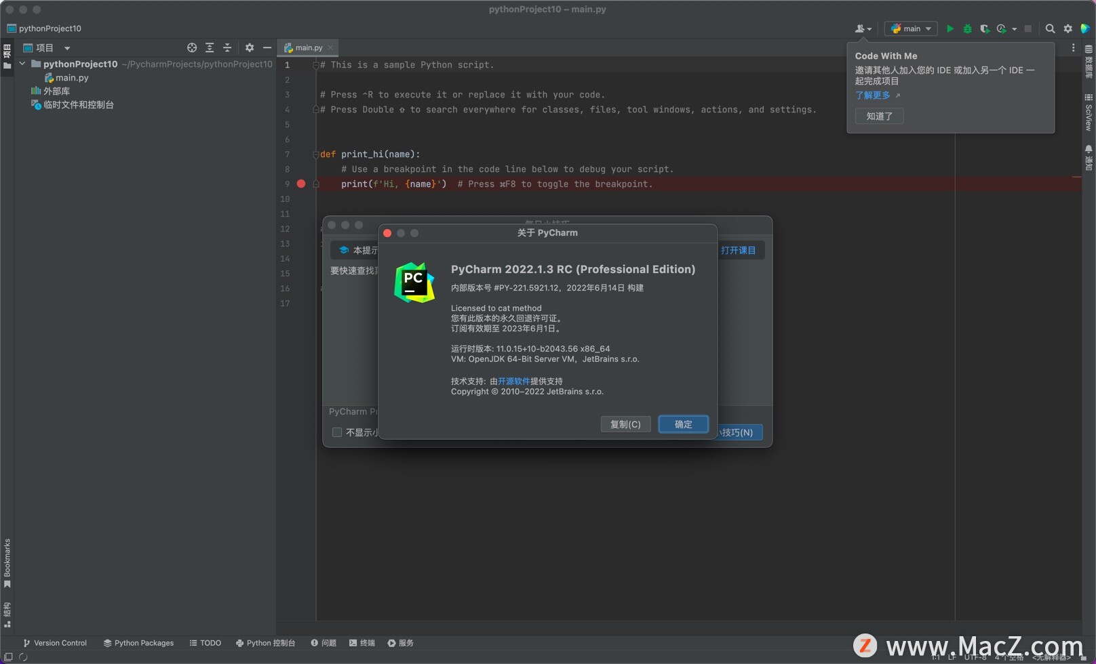Open the SciView sidebar tool window
1096x664 pixels.
point(1089,112)
